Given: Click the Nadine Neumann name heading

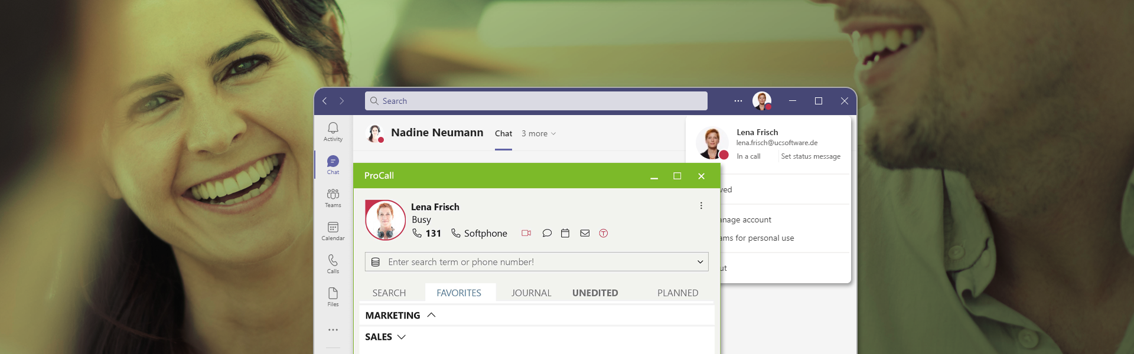Looking at the screenshot, I should tap(437, 133).
